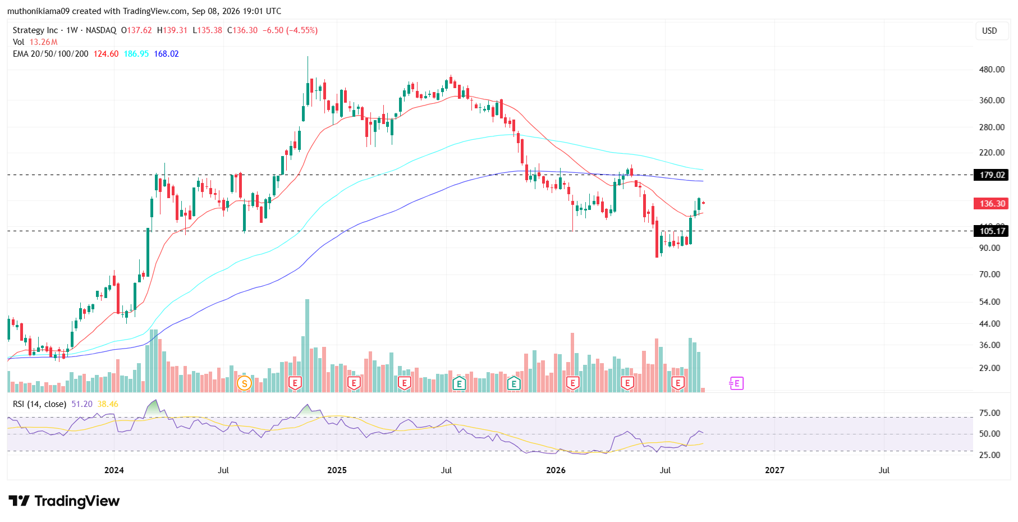Click the open value O137.62
1018x522 pixels.
tap(136, 30)
